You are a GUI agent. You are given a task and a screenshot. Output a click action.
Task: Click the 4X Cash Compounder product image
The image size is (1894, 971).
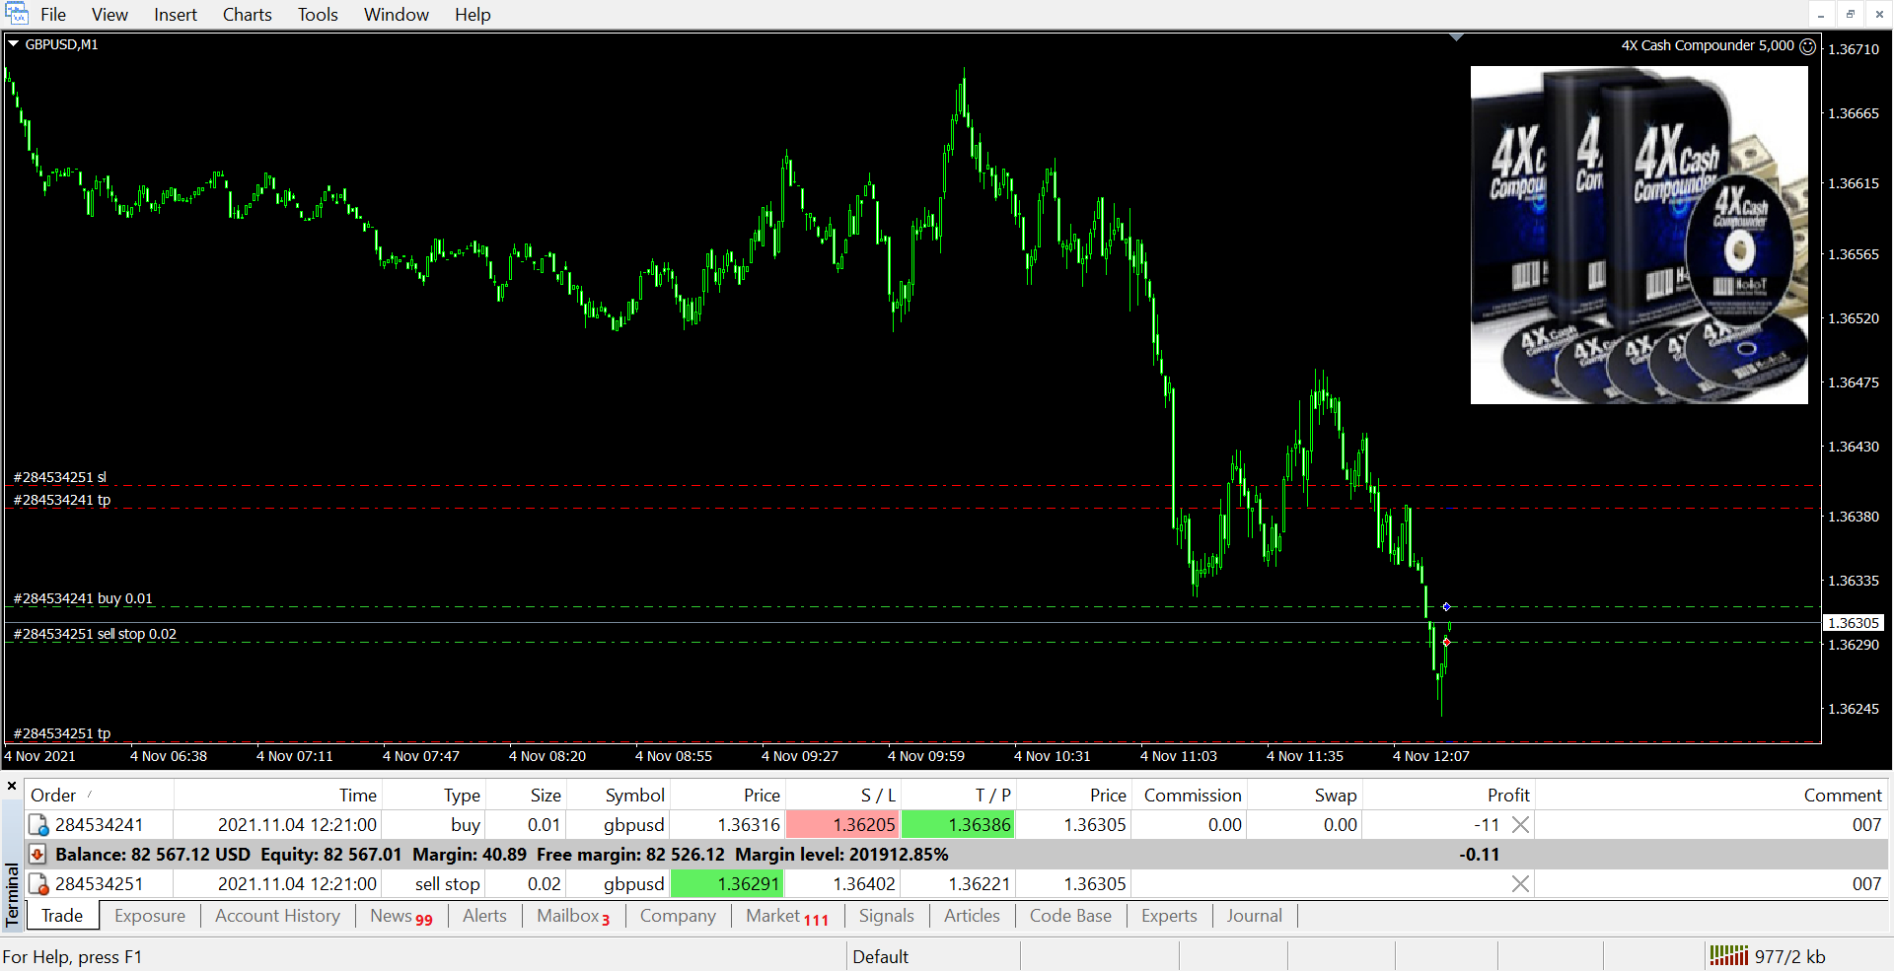(1639, 235)
